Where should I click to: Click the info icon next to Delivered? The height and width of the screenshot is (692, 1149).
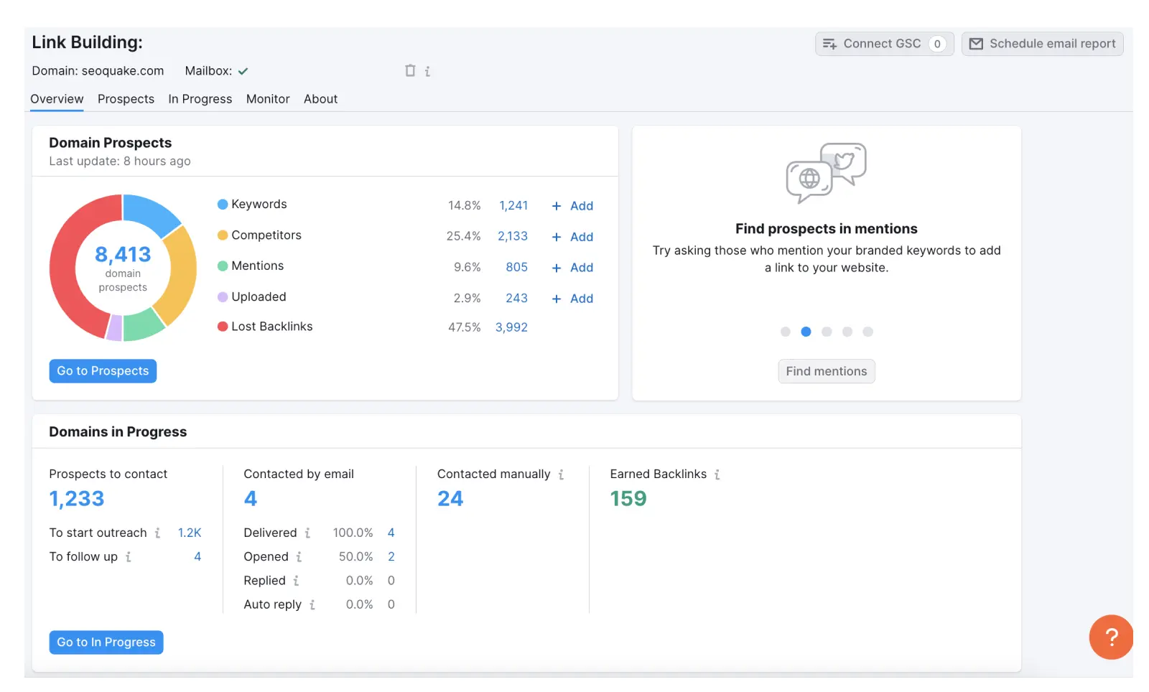309,533
